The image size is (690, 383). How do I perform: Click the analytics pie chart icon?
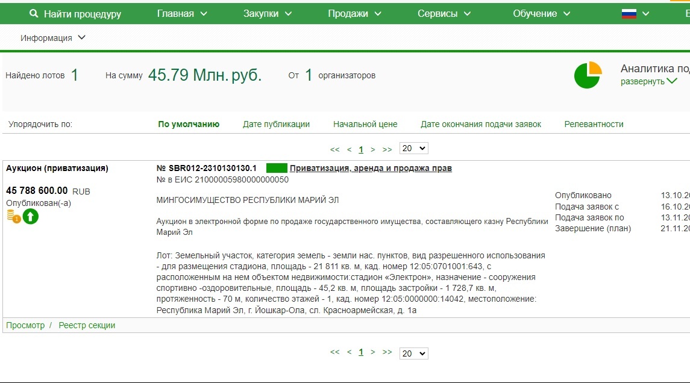(588, 75)
